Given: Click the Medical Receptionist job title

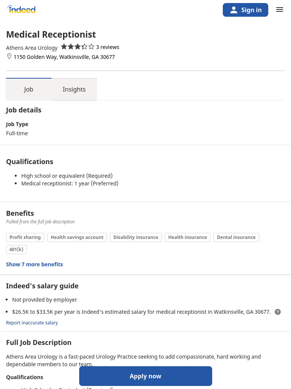Looking at the screenshot, I should 51,35.
